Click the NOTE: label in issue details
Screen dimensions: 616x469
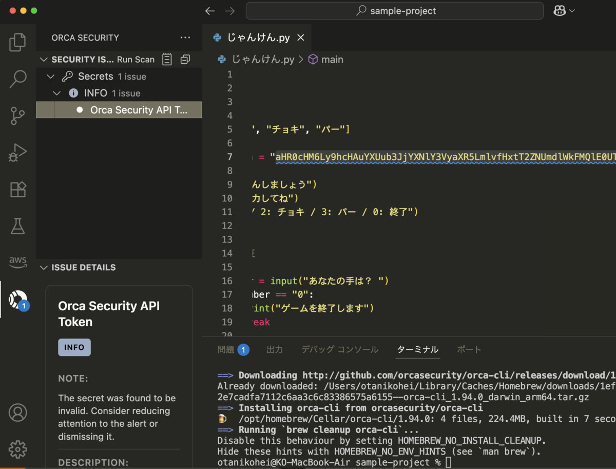pos(73,379)
